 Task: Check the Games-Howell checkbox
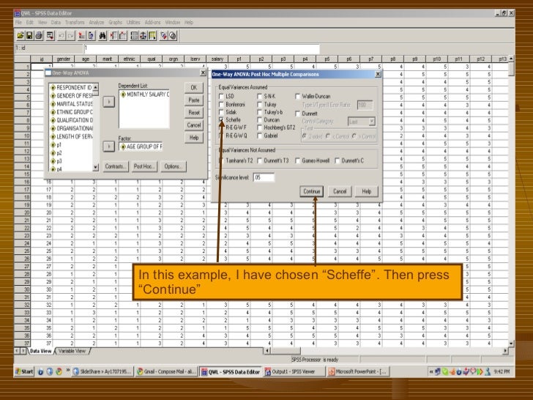pos(297,160)
